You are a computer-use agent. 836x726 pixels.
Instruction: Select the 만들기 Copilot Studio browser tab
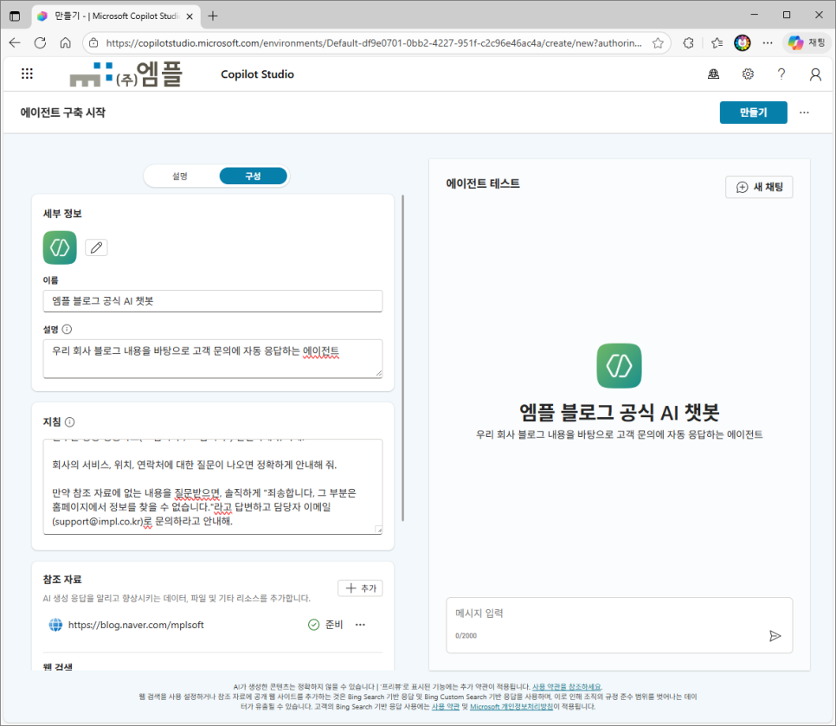pyautogui.click(x=116, y=16)
